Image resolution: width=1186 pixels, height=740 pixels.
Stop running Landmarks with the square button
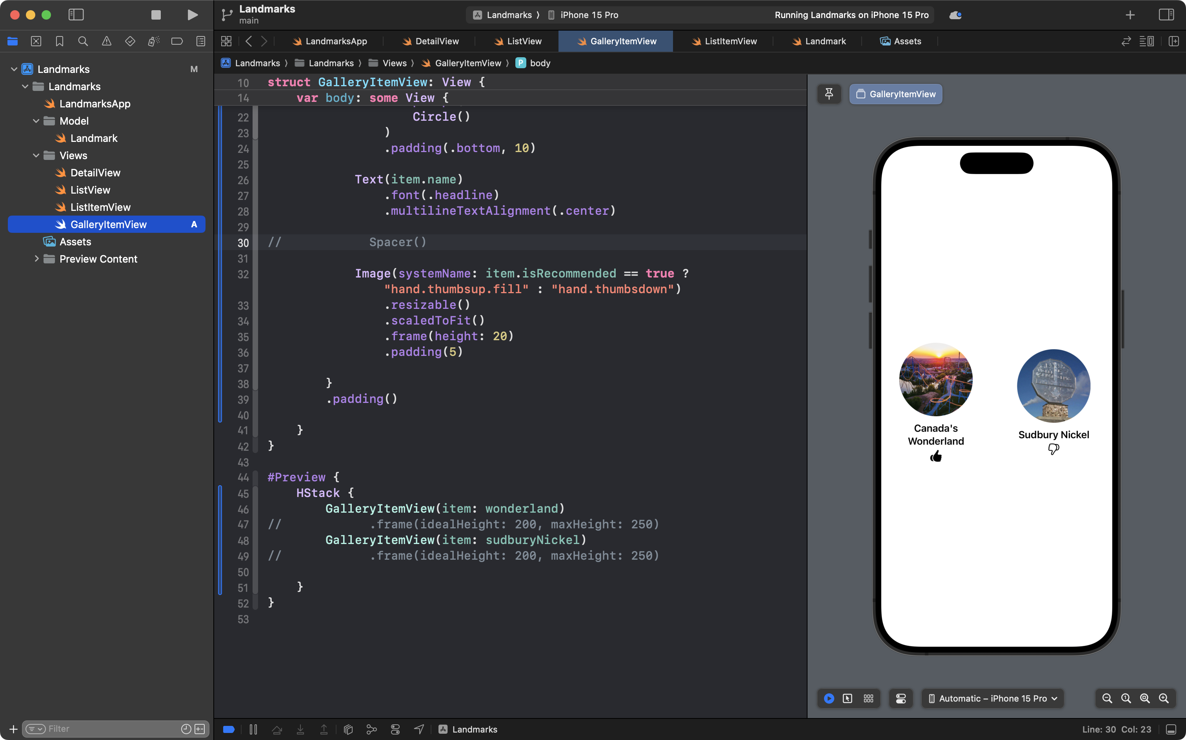click(156, 15)
